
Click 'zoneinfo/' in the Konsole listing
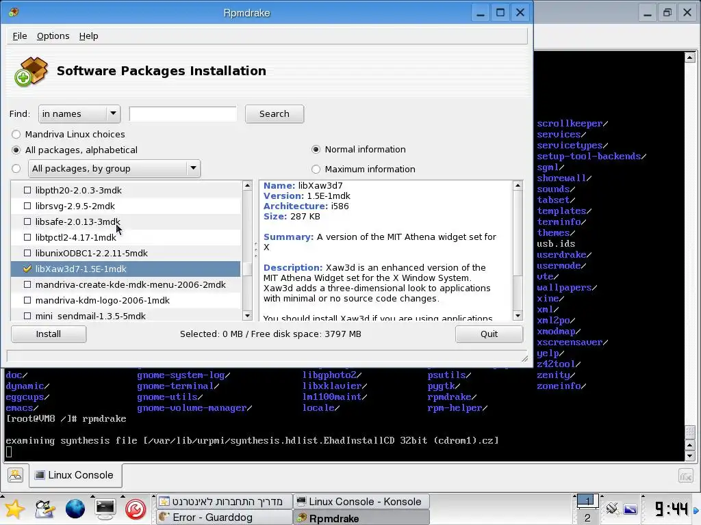(x=561, y=386)
